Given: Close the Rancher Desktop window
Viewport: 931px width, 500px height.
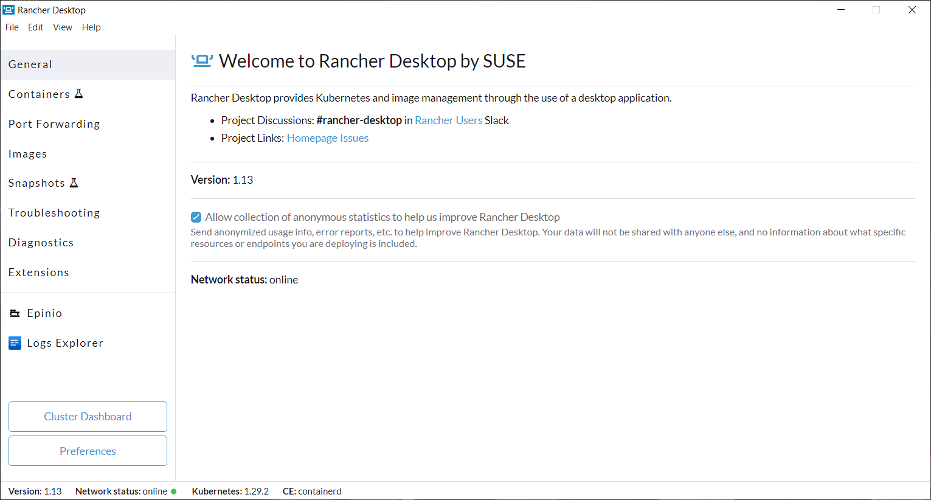Looking at the screenshot, I should [x=912, y=10].
